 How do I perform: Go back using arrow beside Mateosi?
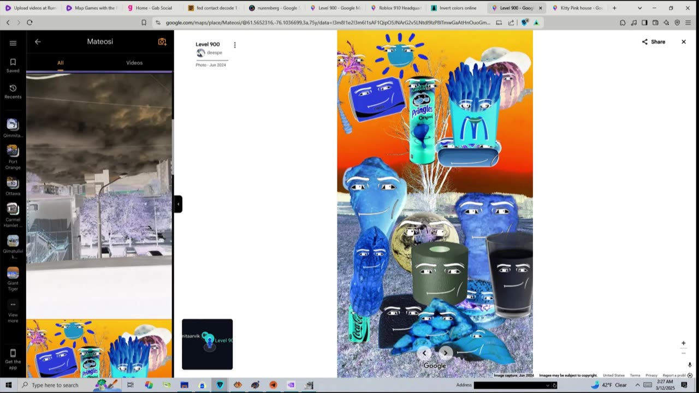tap(38, 41)
